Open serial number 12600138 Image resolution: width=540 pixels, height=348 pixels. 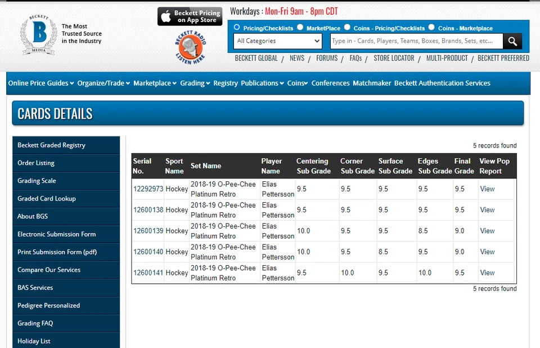[148, 210]
